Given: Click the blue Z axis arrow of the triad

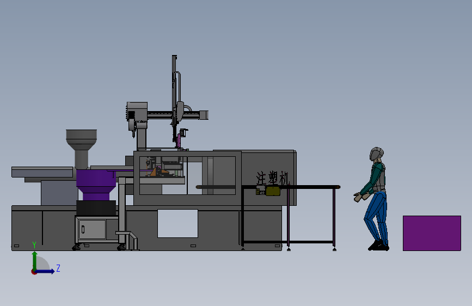Looking at the screenshot, I should pos(45,271).
